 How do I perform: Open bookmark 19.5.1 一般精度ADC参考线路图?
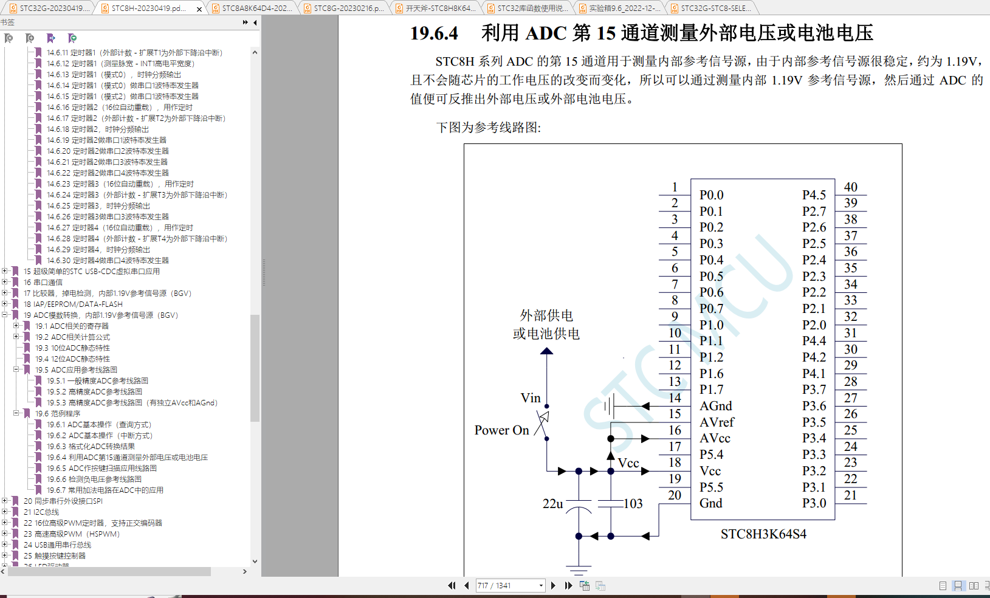[97, 381]
